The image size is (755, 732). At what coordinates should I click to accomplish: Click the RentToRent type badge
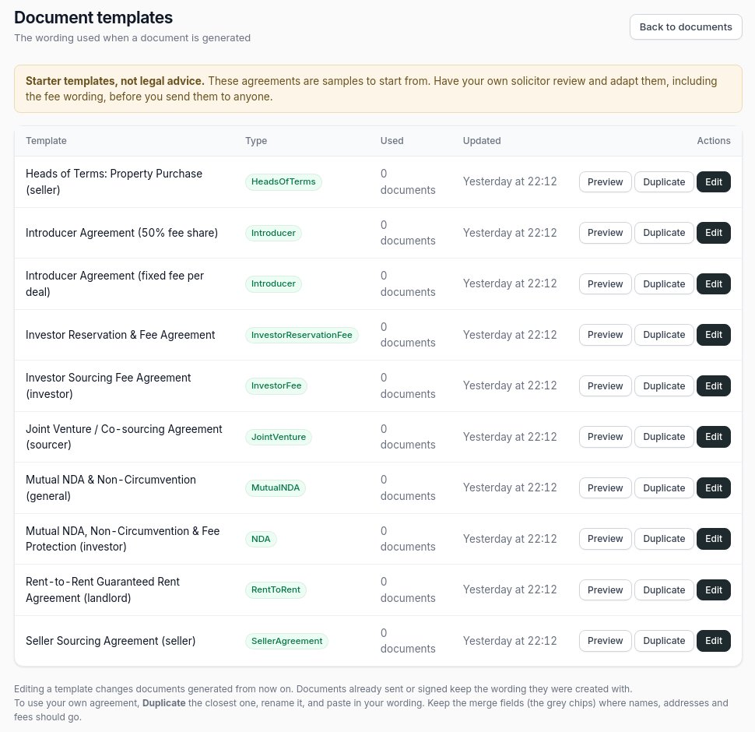tap(276, 590)
